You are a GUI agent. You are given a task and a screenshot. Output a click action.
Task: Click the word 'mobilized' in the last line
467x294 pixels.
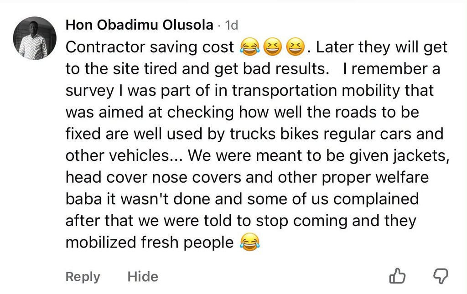pos(101,242)
